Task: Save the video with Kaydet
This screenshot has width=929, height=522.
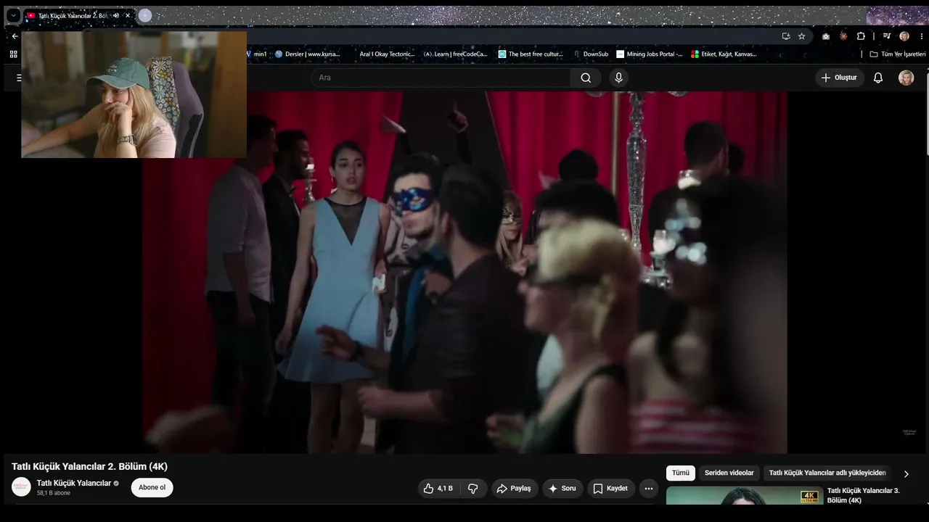Action: tap(611, 489)
